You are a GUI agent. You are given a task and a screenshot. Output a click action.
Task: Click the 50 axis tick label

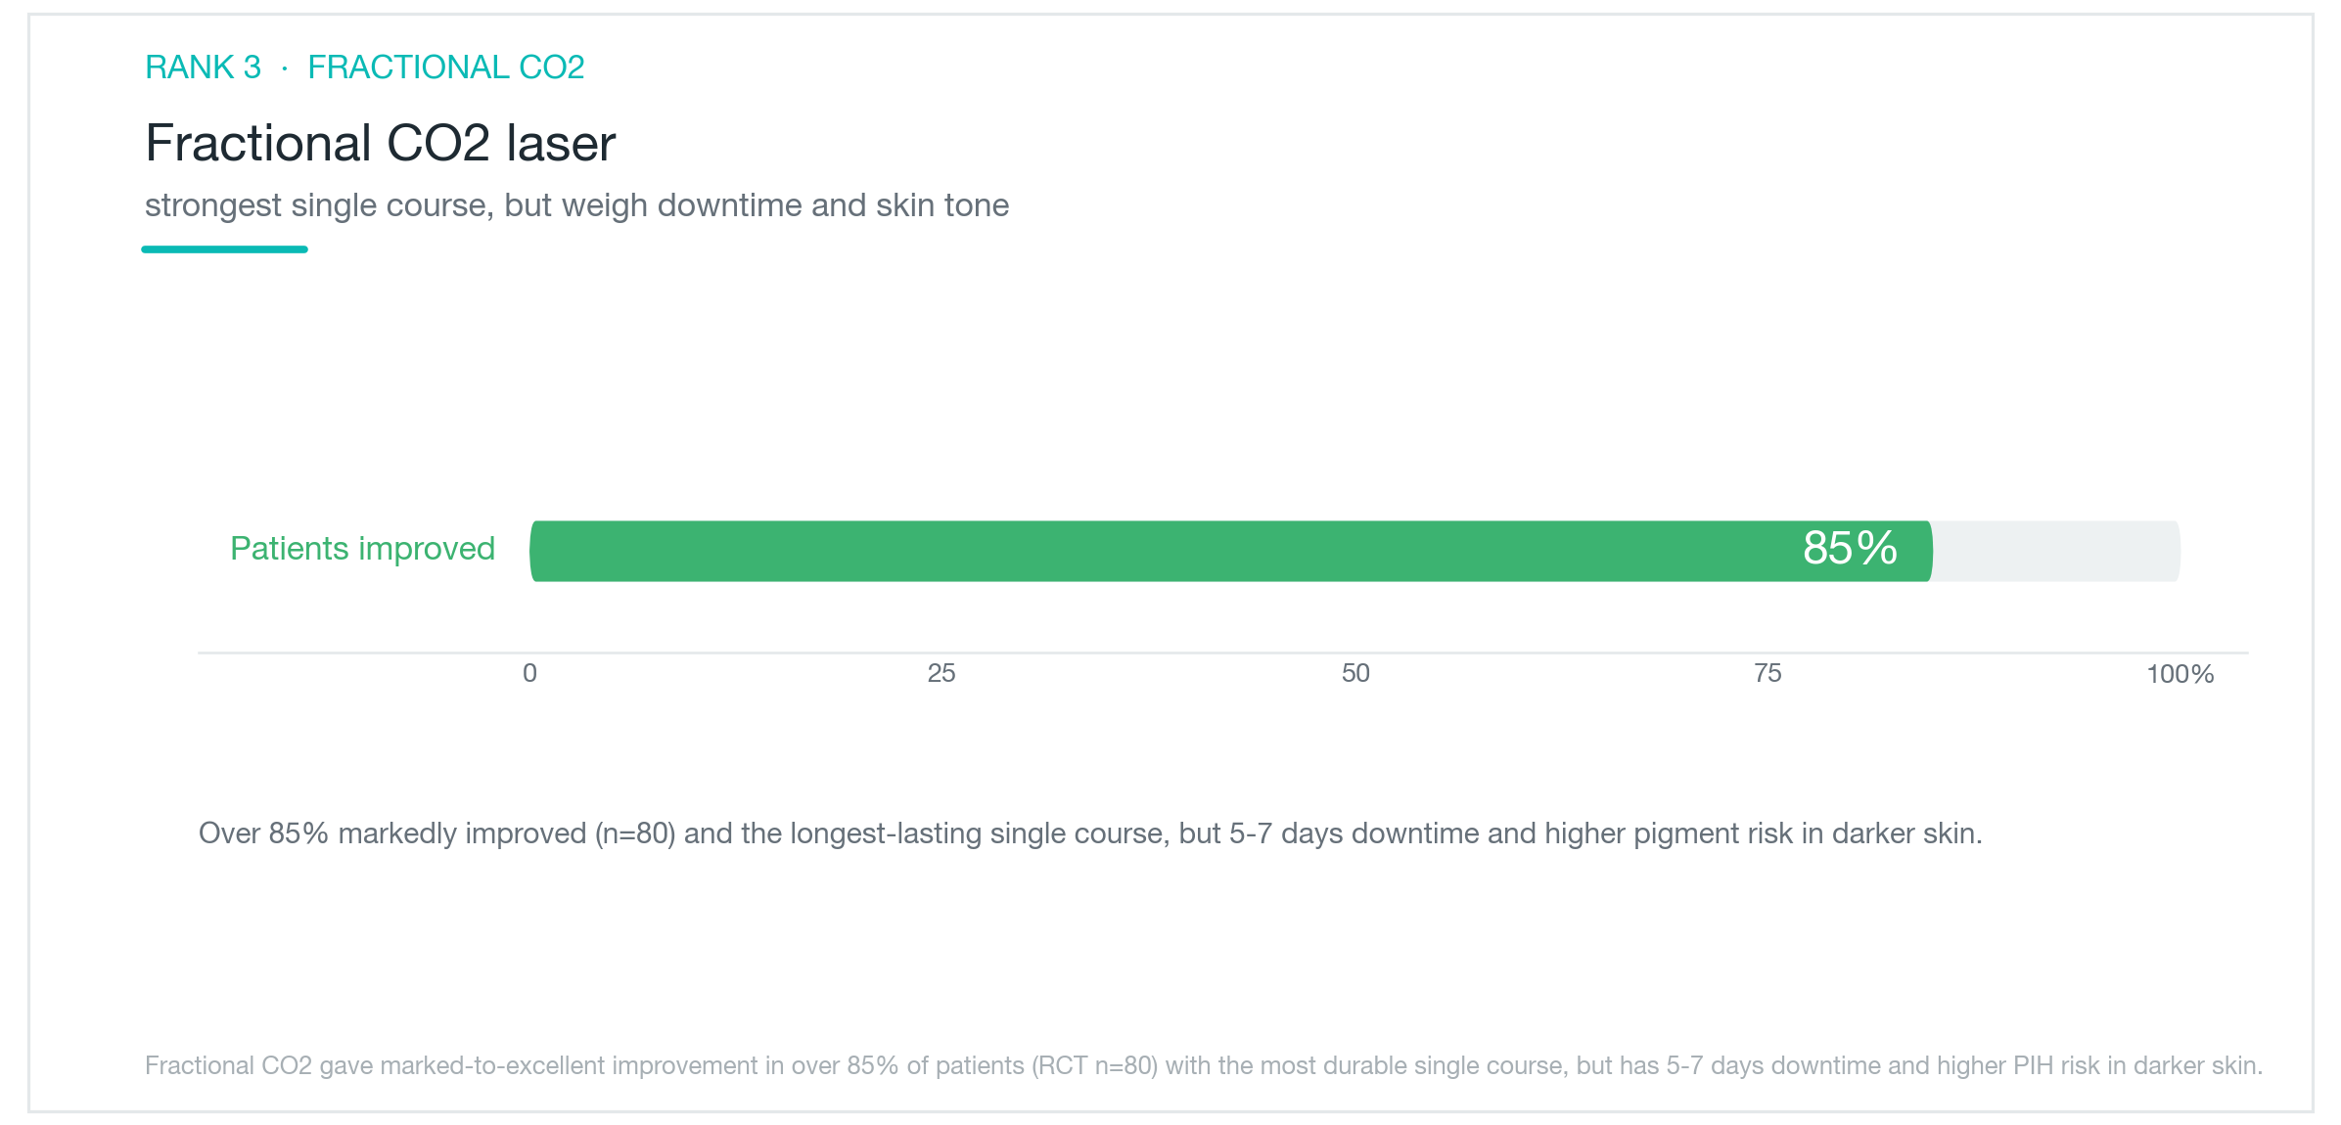(x=1355, y=673)
